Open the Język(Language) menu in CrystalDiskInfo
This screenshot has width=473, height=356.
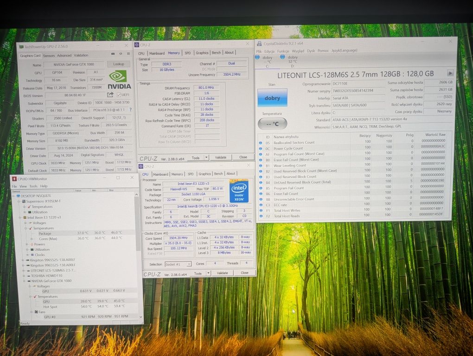[x=344, y=51]
